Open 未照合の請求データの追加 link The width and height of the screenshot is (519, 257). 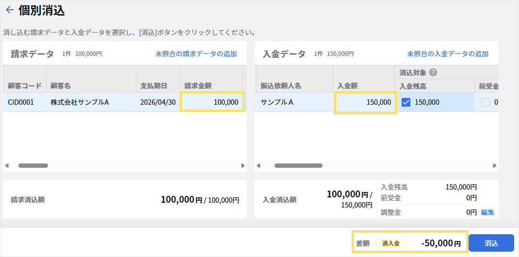pyautogui.click(x=196, y=54)
